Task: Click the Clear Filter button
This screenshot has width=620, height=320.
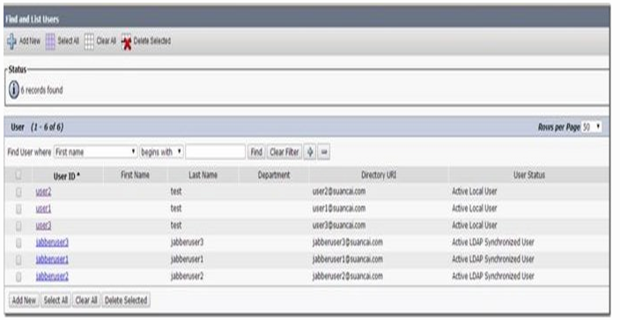Action: [284, 152]
